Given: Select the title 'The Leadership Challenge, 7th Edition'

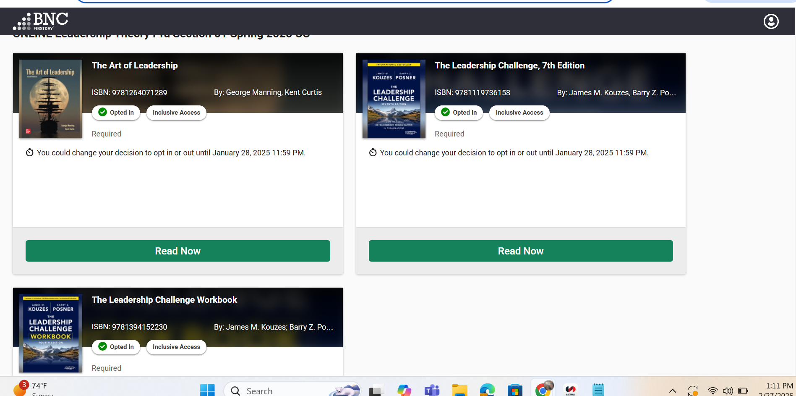Looking at the screenshot, I should pos(509,66).
